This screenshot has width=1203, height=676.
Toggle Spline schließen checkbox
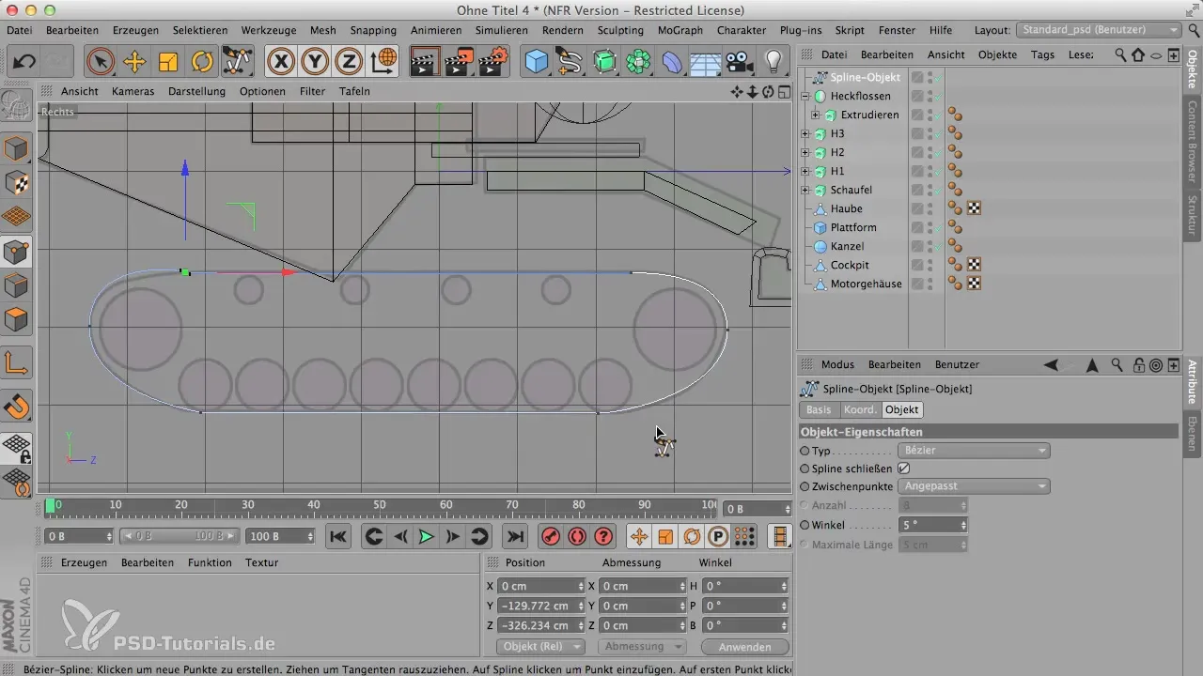tap(904, 468)
